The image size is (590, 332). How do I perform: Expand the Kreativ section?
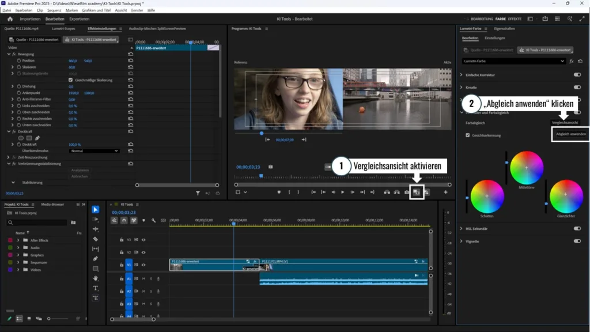[462, 88]
